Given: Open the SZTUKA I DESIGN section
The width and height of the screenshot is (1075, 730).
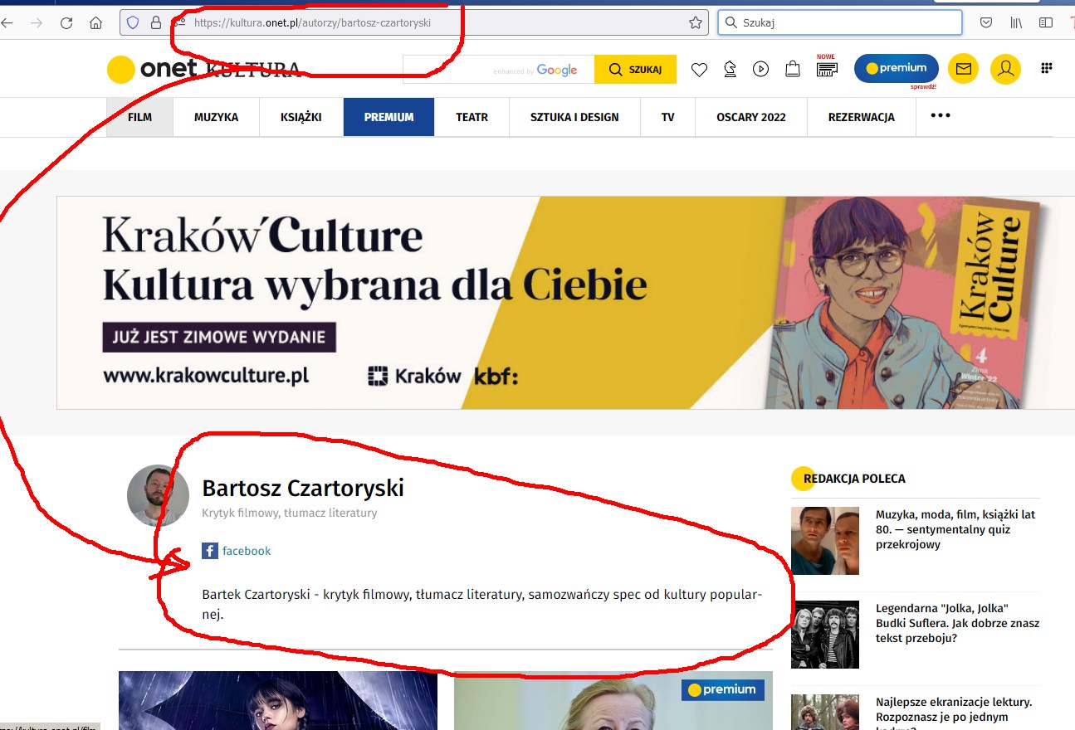Looking at the screenshot, I should pyautogui.click(x=574, y=116).
